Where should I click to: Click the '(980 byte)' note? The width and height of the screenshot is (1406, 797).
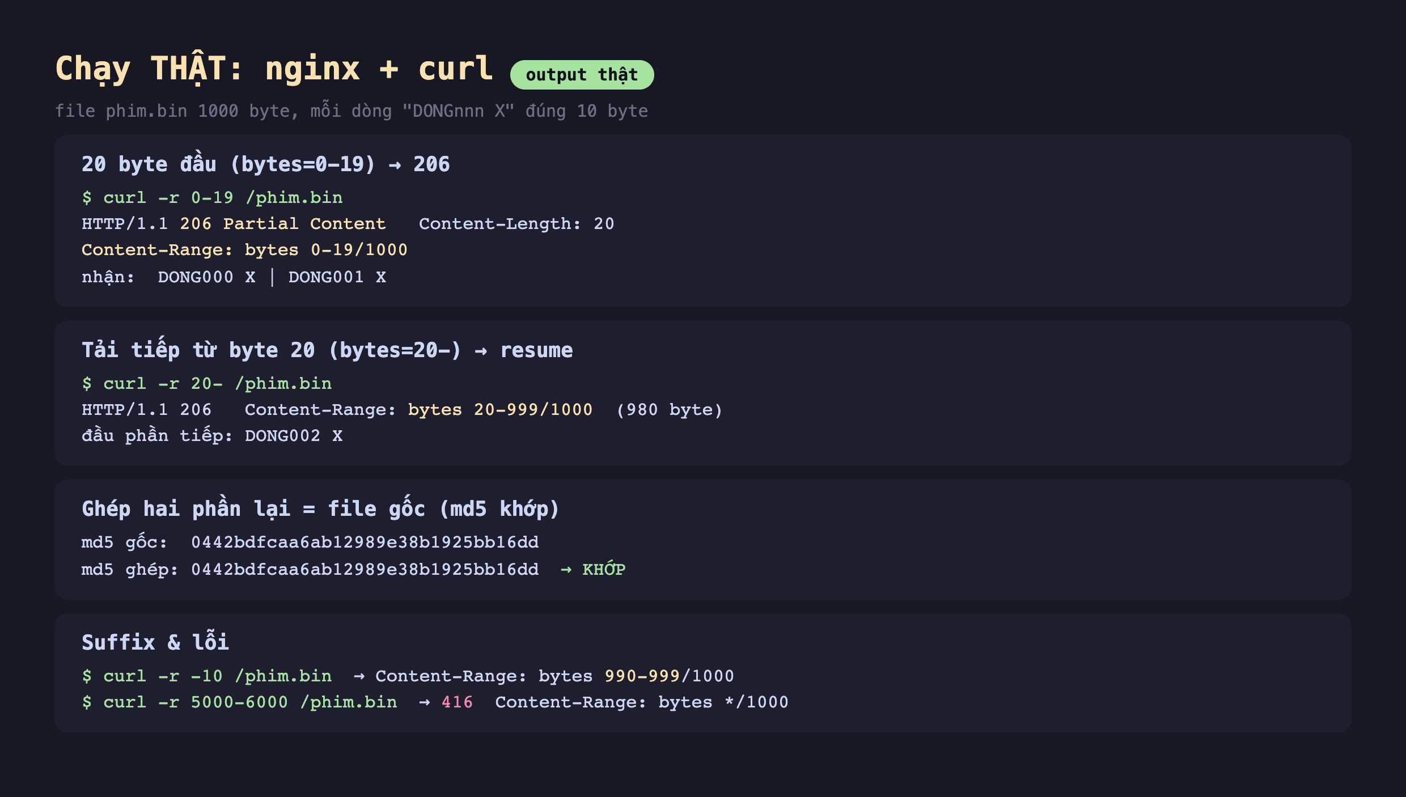click(x=669, y=409)
